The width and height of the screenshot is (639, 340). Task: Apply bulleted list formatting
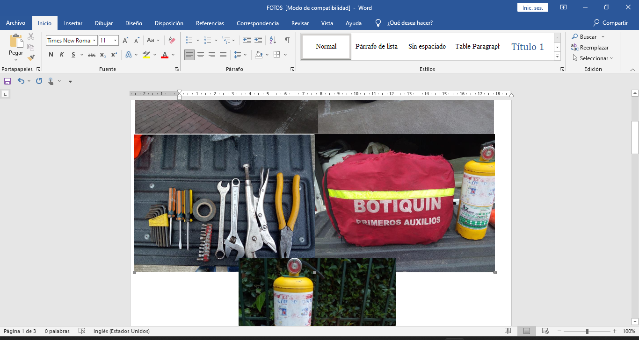(189, 41)
